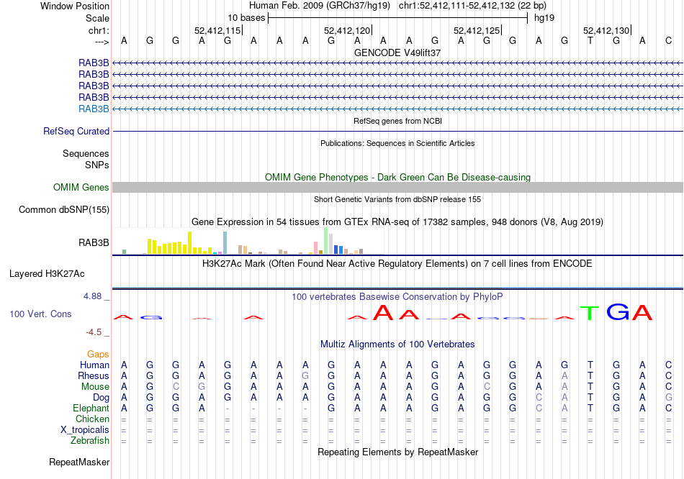Click the 10 bases scale label

[x=246, y=18]
